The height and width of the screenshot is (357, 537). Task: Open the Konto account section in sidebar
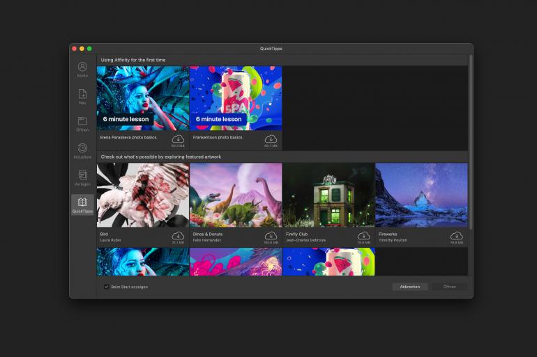pyautogui.click(x=82, y=70)
